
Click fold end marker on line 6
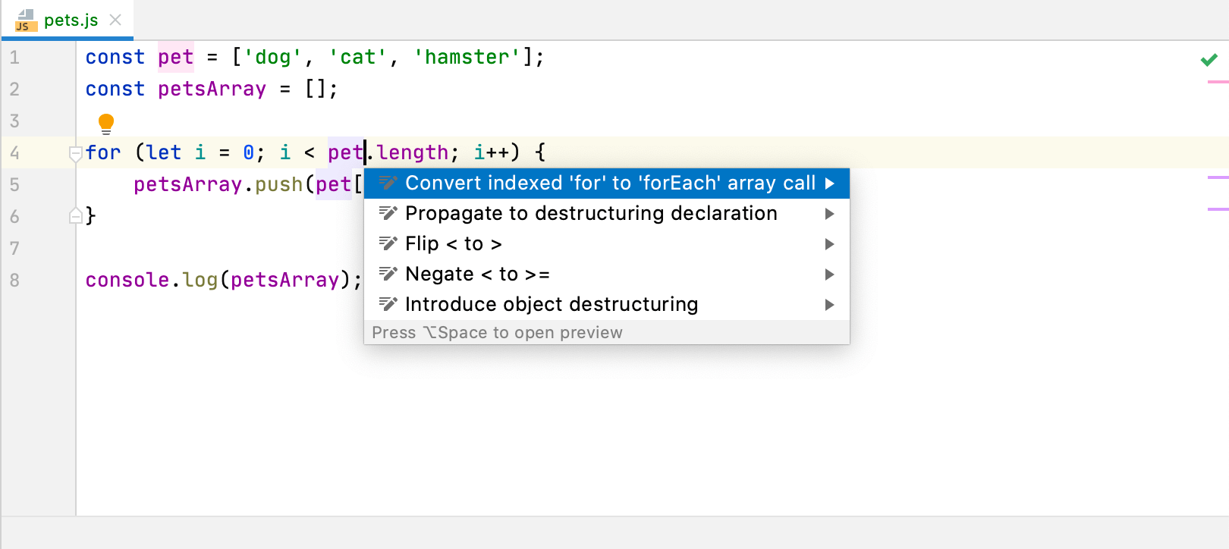[75, 216]
